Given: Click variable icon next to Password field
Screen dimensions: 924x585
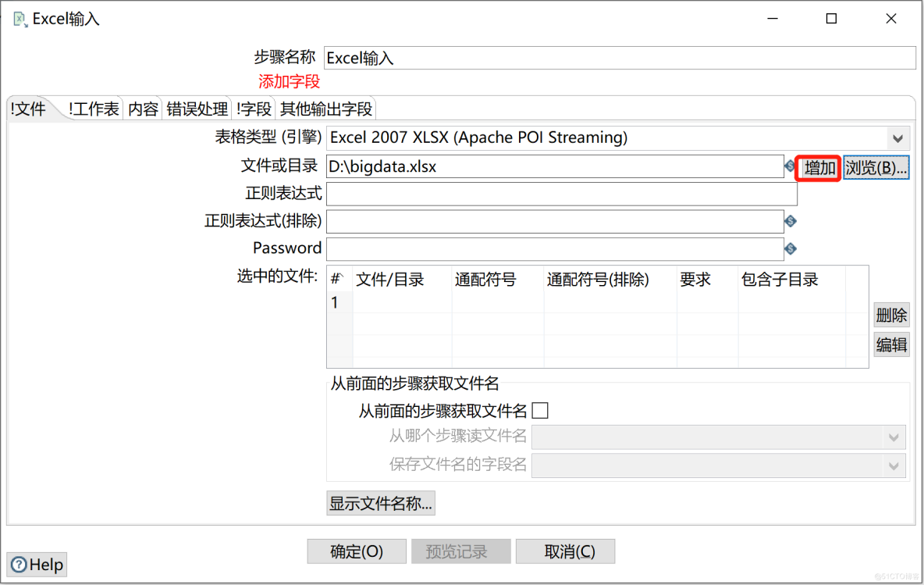Looking at the screenshot, I should tap(791, 249).
